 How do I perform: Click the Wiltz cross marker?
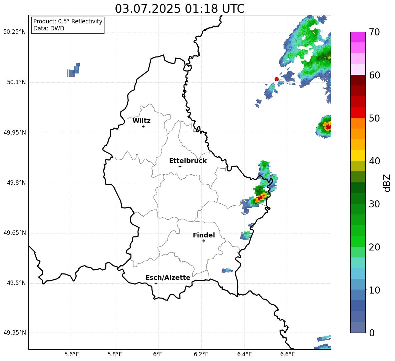[x=143, y=126]
